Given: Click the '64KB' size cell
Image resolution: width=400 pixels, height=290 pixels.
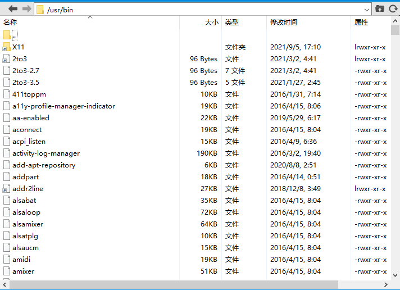Looking at the screenshot, I should (x=209, y=224).
